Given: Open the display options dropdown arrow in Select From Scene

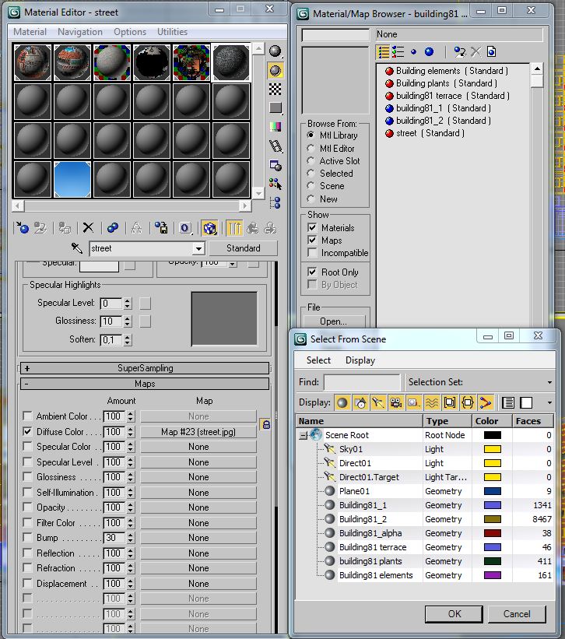Looking at the screenshot, I should coord(549,402).
